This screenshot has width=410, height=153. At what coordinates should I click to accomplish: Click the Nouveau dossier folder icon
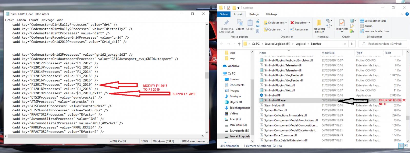tap(319, 23)
